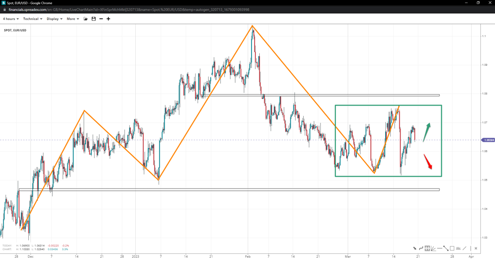Select the curved line drawing tool
This screenshot has width=495, height=261.
(421, 248)
